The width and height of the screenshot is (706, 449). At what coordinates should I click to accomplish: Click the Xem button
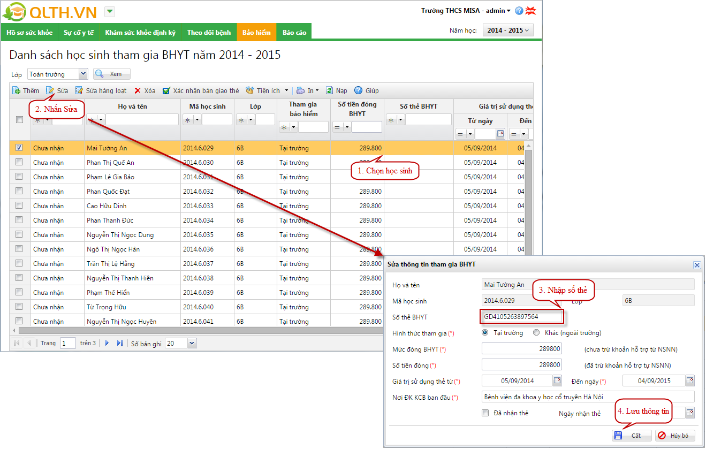point(112,74)
